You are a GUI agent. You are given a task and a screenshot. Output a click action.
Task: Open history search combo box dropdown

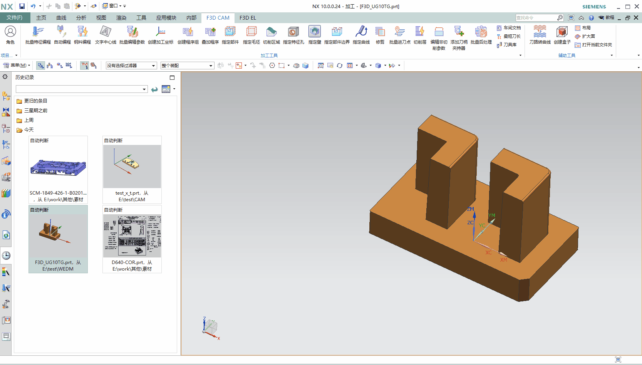[x=144, y=89]
